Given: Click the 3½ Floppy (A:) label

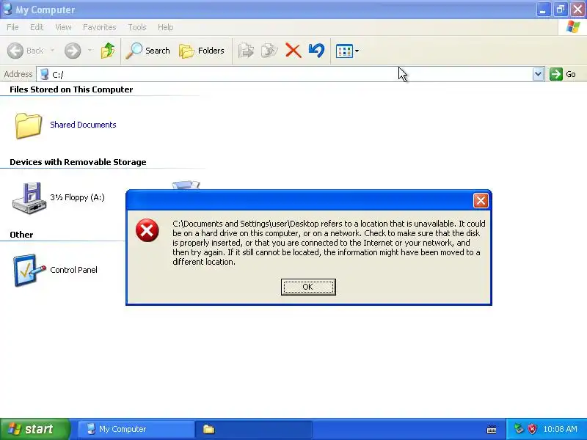Looking at the screenshot, I should pyautogui.click(x=77, y=197).
